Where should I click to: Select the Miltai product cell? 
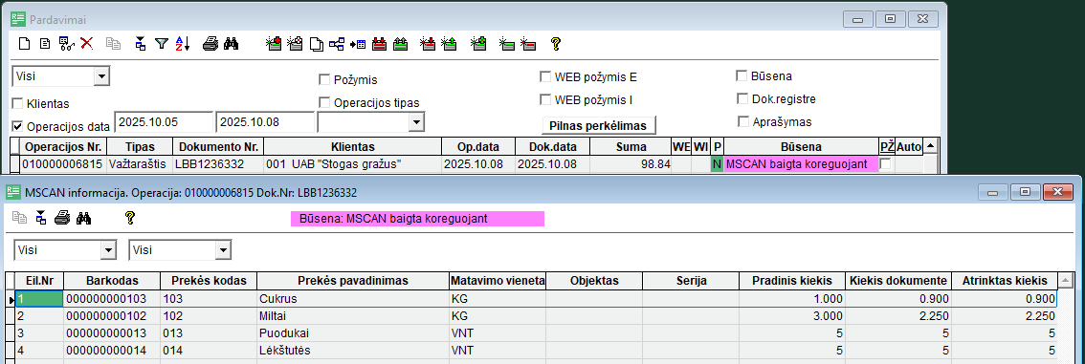[x=353, y=316]
